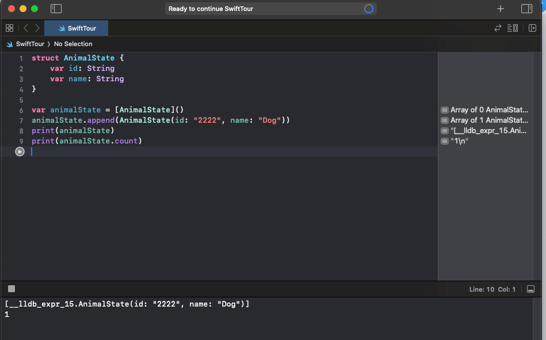Image resolution: width=546 pixels, height=340 pixels.
Task: Go back with the left chevron
Action: click(26, 28)
